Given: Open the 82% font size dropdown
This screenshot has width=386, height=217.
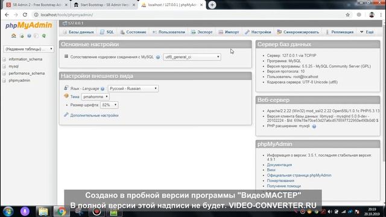Looking at the screenshot, I should [109, 105].
